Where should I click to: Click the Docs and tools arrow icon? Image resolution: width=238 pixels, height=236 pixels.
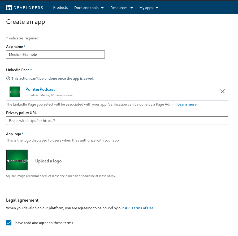(102, 8)
